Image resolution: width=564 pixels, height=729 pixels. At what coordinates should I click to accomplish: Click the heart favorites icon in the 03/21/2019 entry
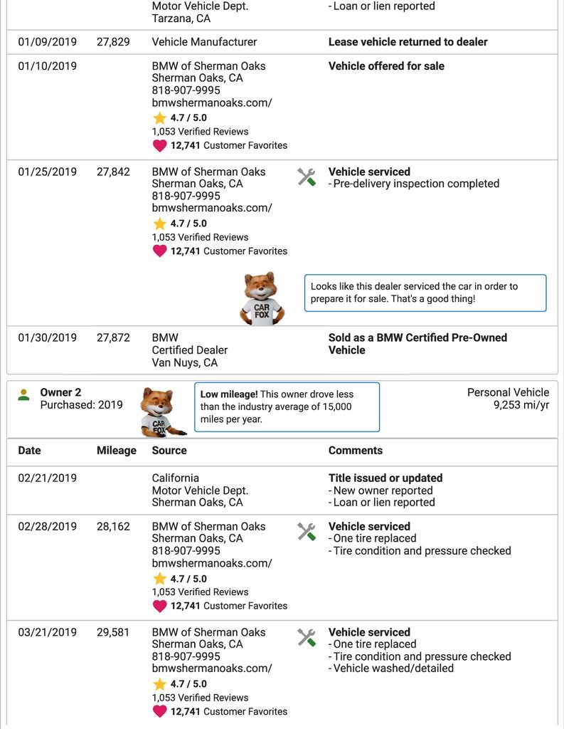coord(159,711)
